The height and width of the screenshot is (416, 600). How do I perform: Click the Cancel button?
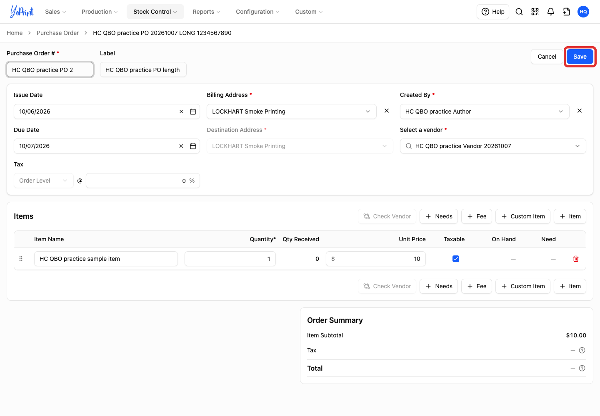point(547,57)
